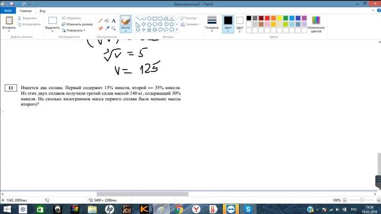Select the Fill with color bucket tool

107,21
